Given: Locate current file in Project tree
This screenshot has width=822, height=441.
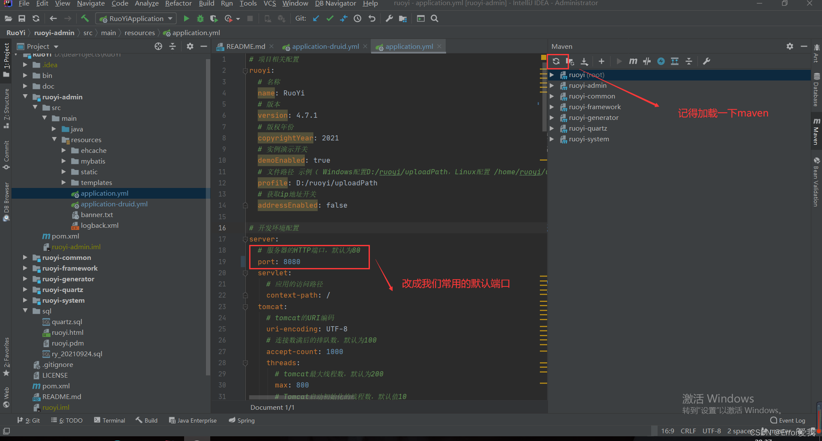Looking at the screenshot, I should (158, 46).
